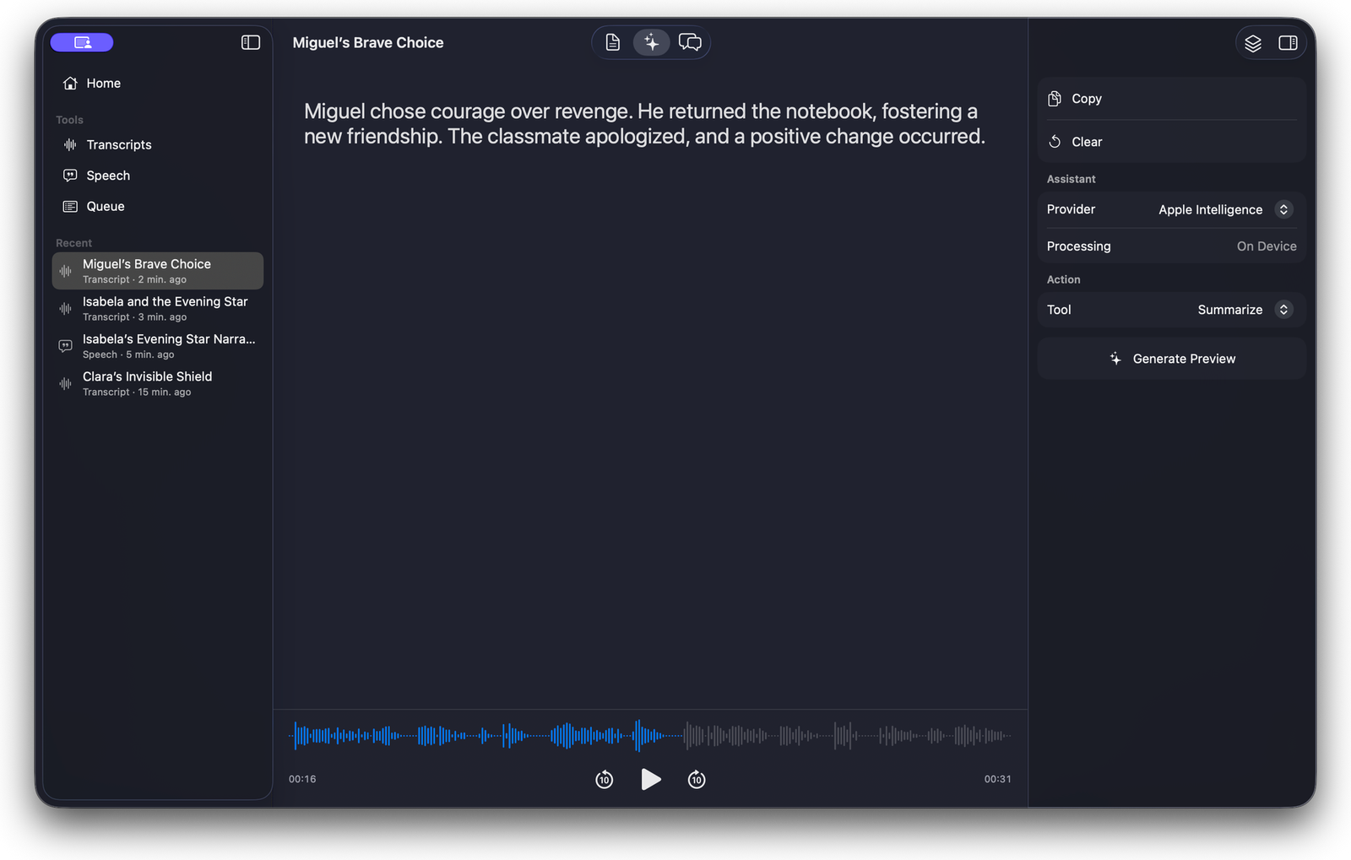Screen dimensions: 1351x860
Task: Click the Miguel's Brave Choice title
Action: 368,43
